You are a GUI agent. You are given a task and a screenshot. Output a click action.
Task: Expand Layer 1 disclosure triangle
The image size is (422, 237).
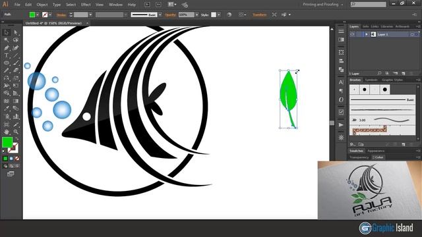coord(367,34)
